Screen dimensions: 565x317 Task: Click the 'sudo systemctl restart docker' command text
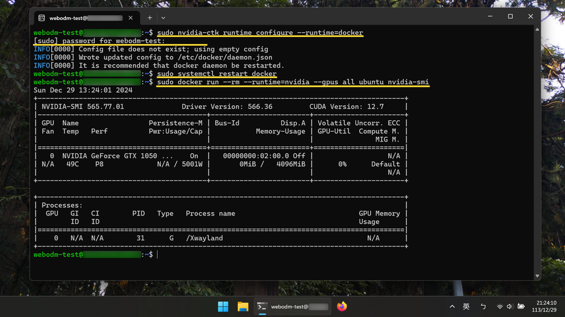coord(217,74)
